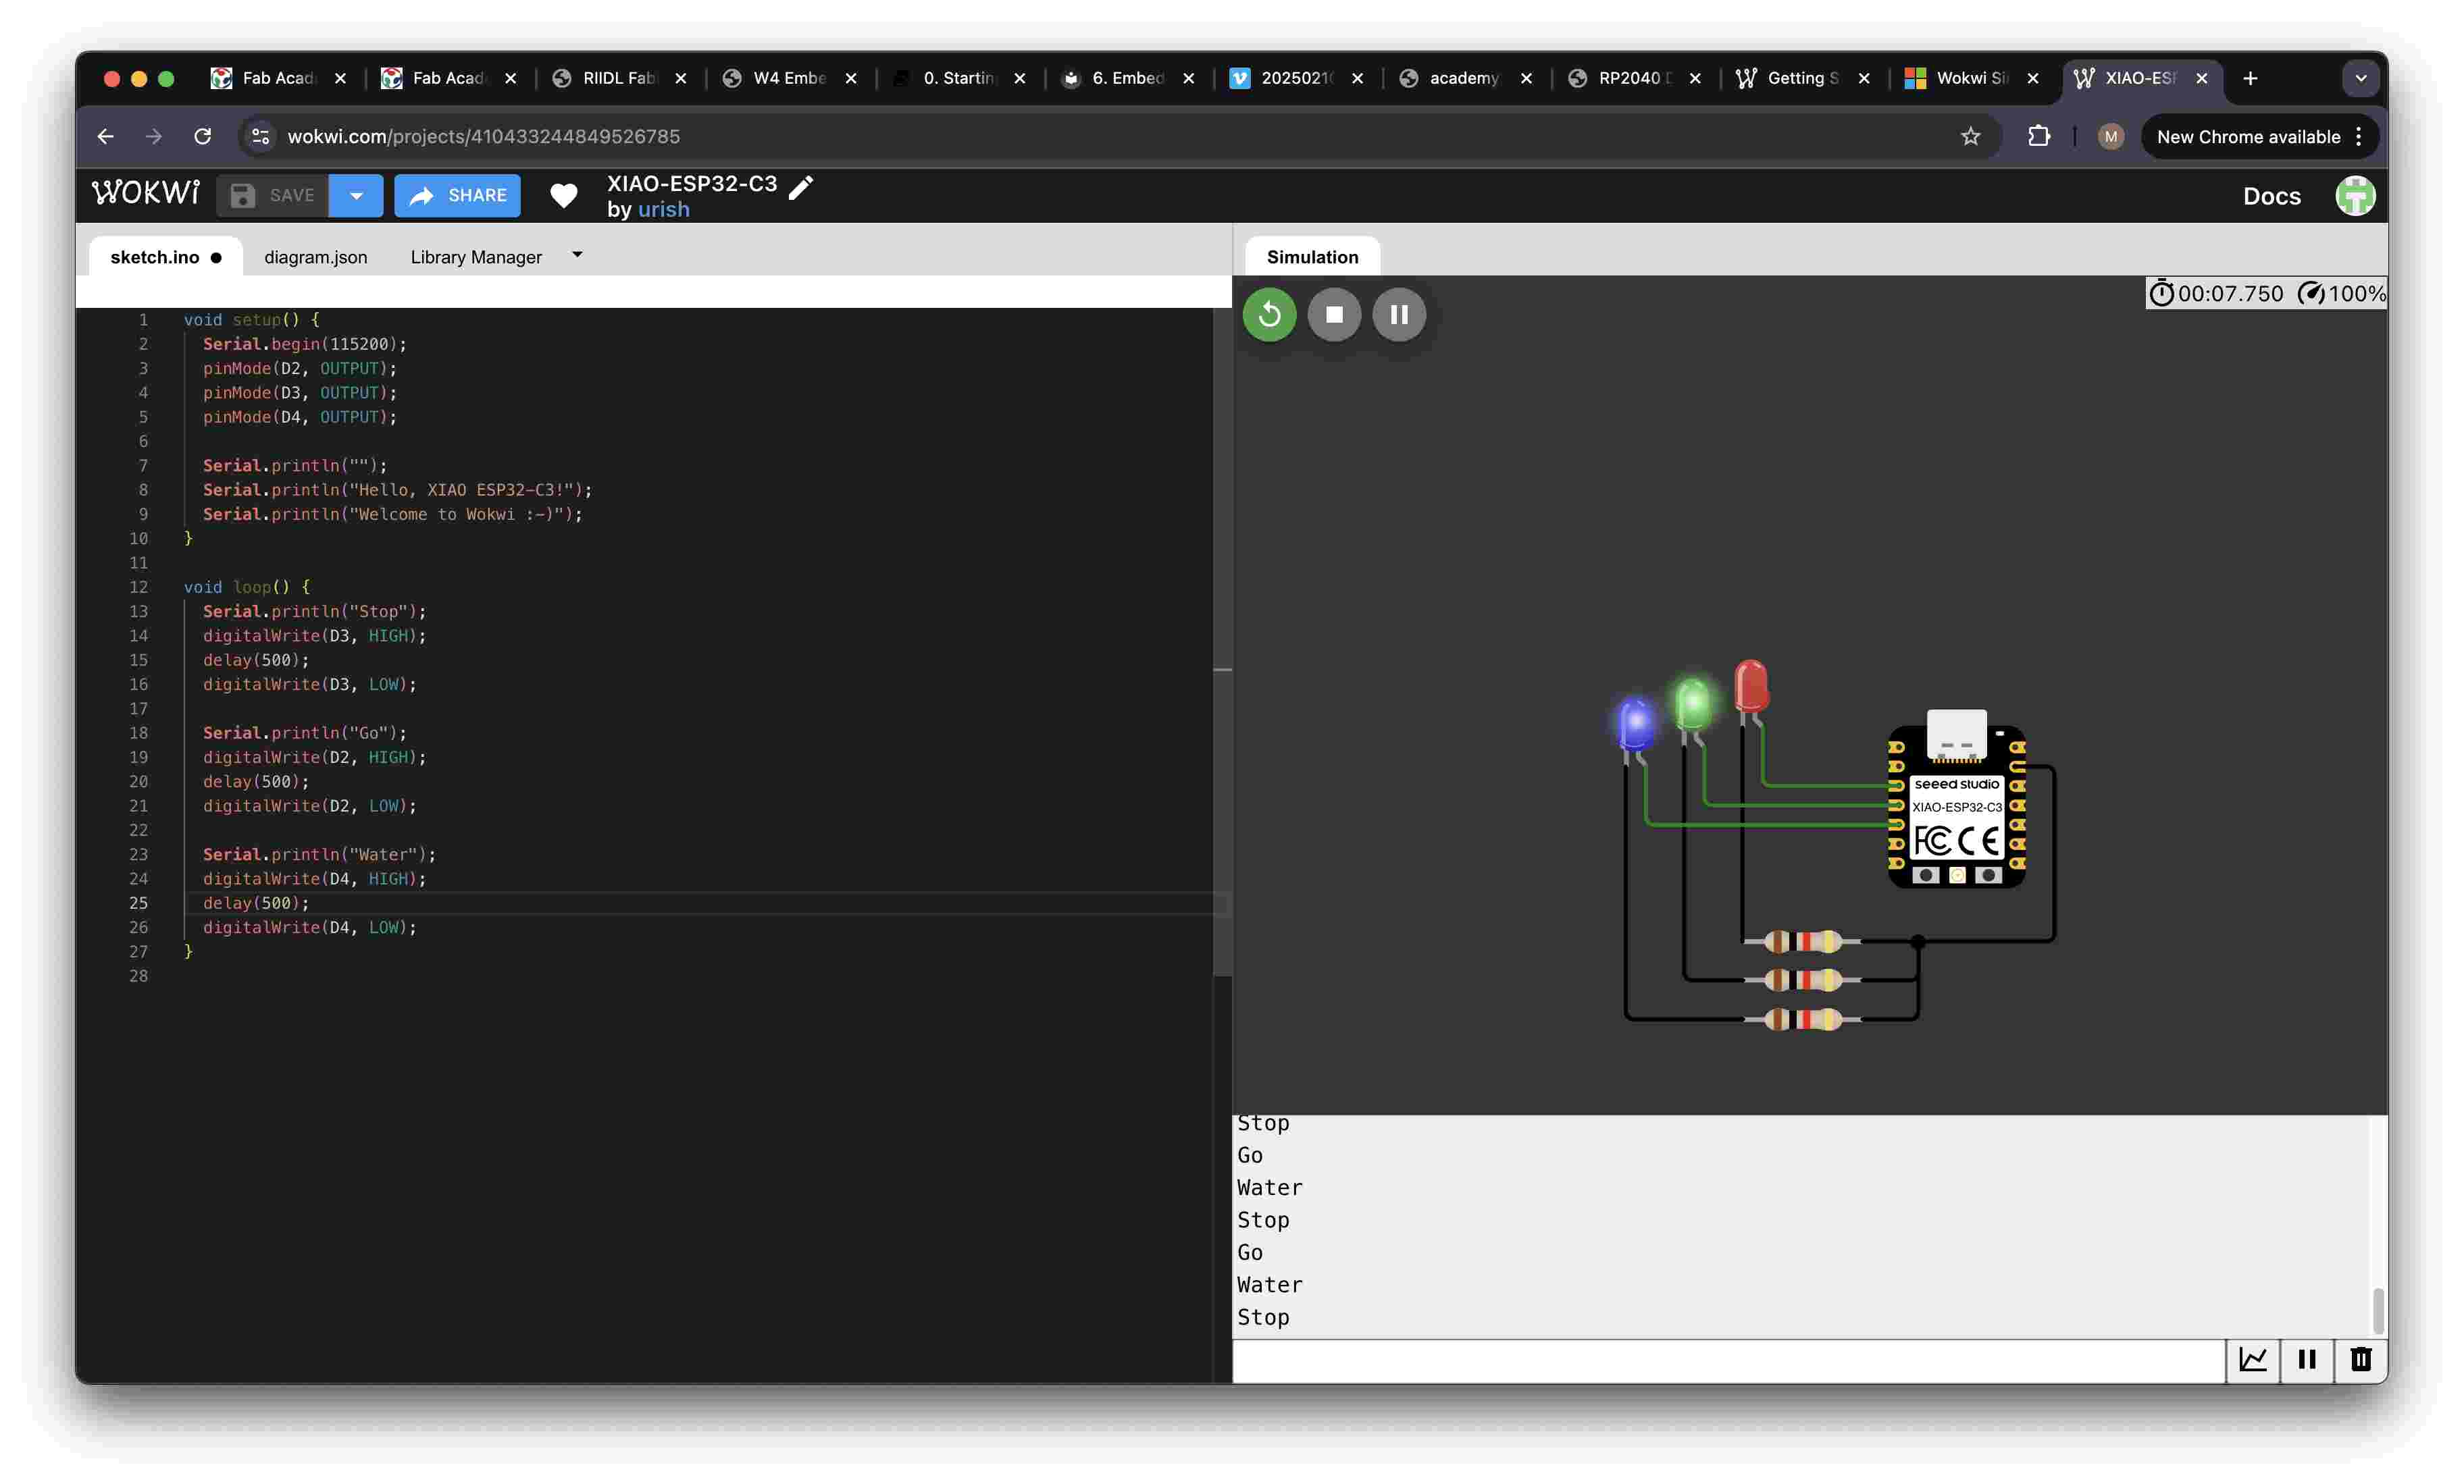Go forward with the browser forward arrow

point(154,136)
